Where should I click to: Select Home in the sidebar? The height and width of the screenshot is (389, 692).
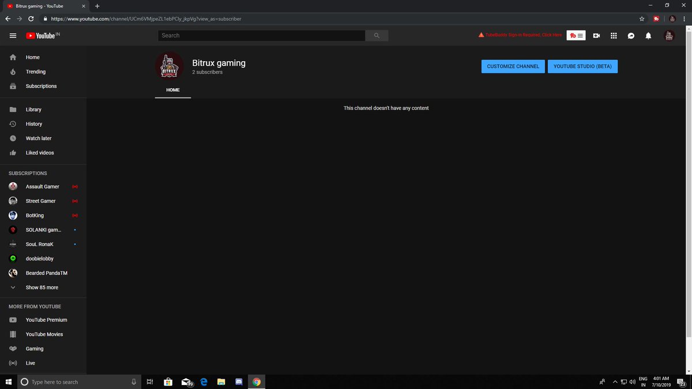coord(43,58)
